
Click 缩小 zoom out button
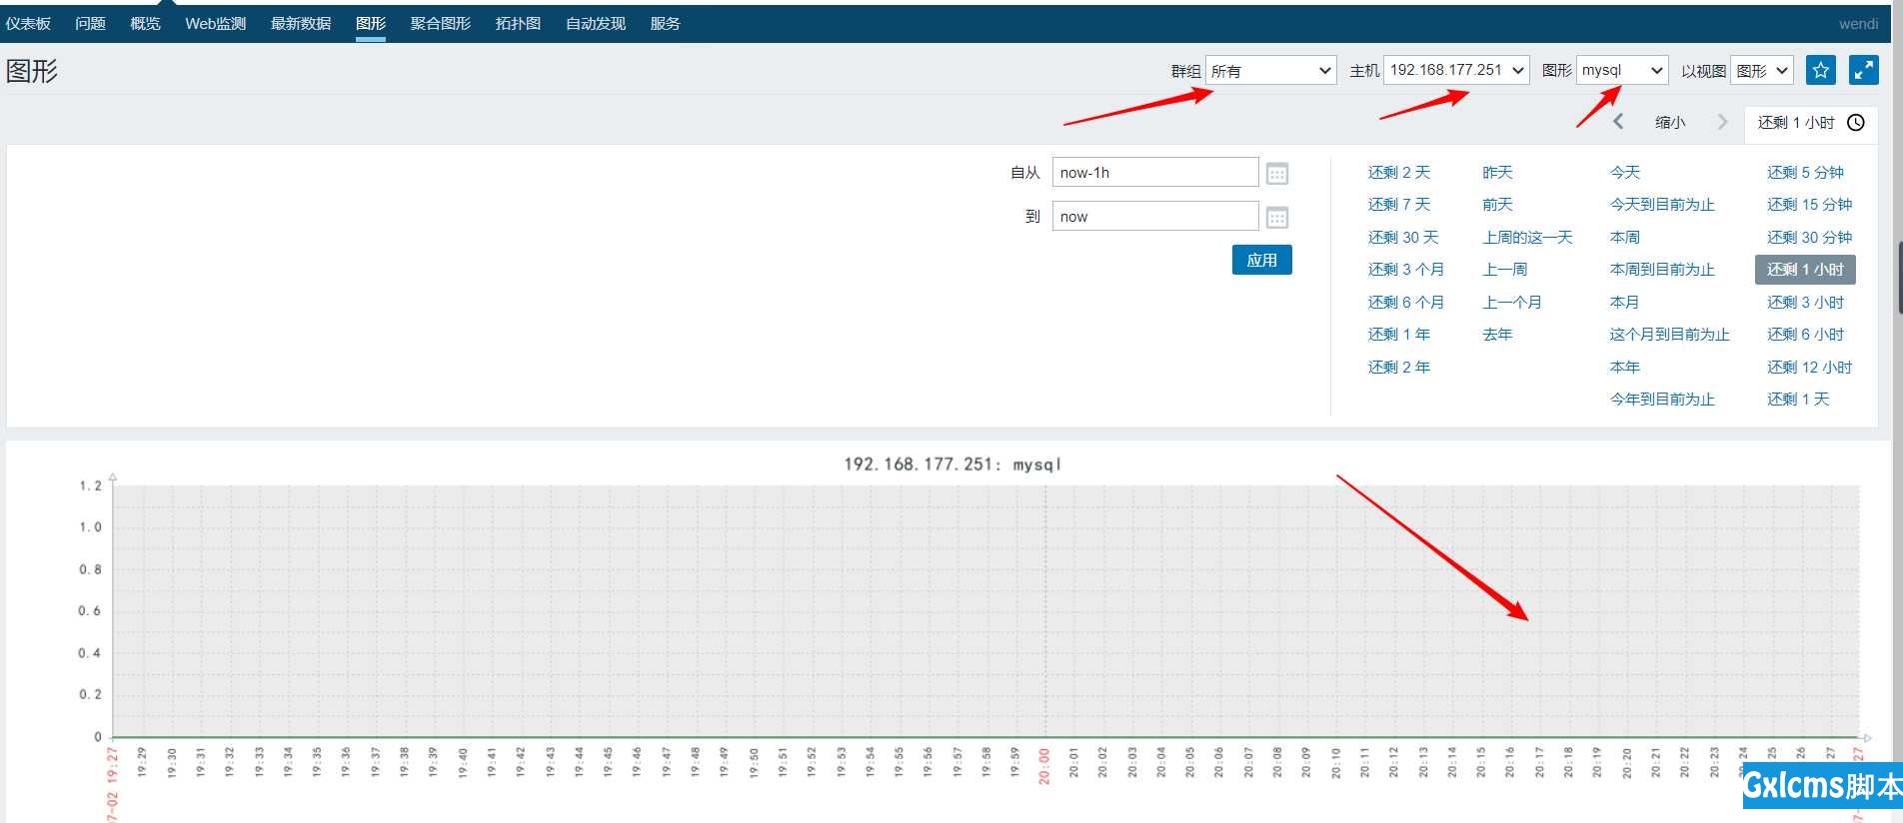(1670, 122)
